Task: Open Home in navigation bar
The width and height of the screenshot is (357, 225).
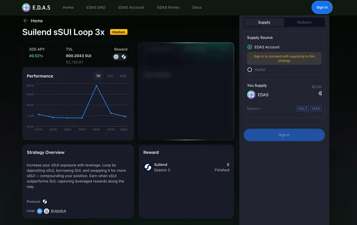Action: (x=68, y=7)
